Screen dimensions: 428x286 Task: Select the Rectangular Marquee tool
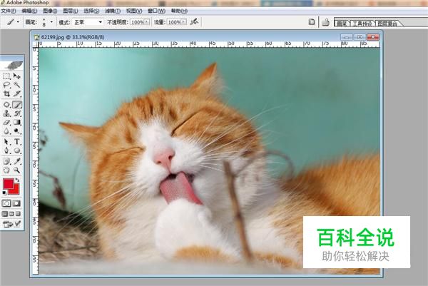6,76
